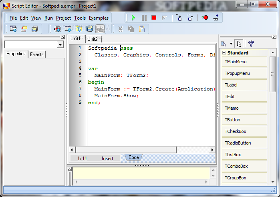The image size is (280, 197).
Task: Open the View menu
Action: [36, 18]
